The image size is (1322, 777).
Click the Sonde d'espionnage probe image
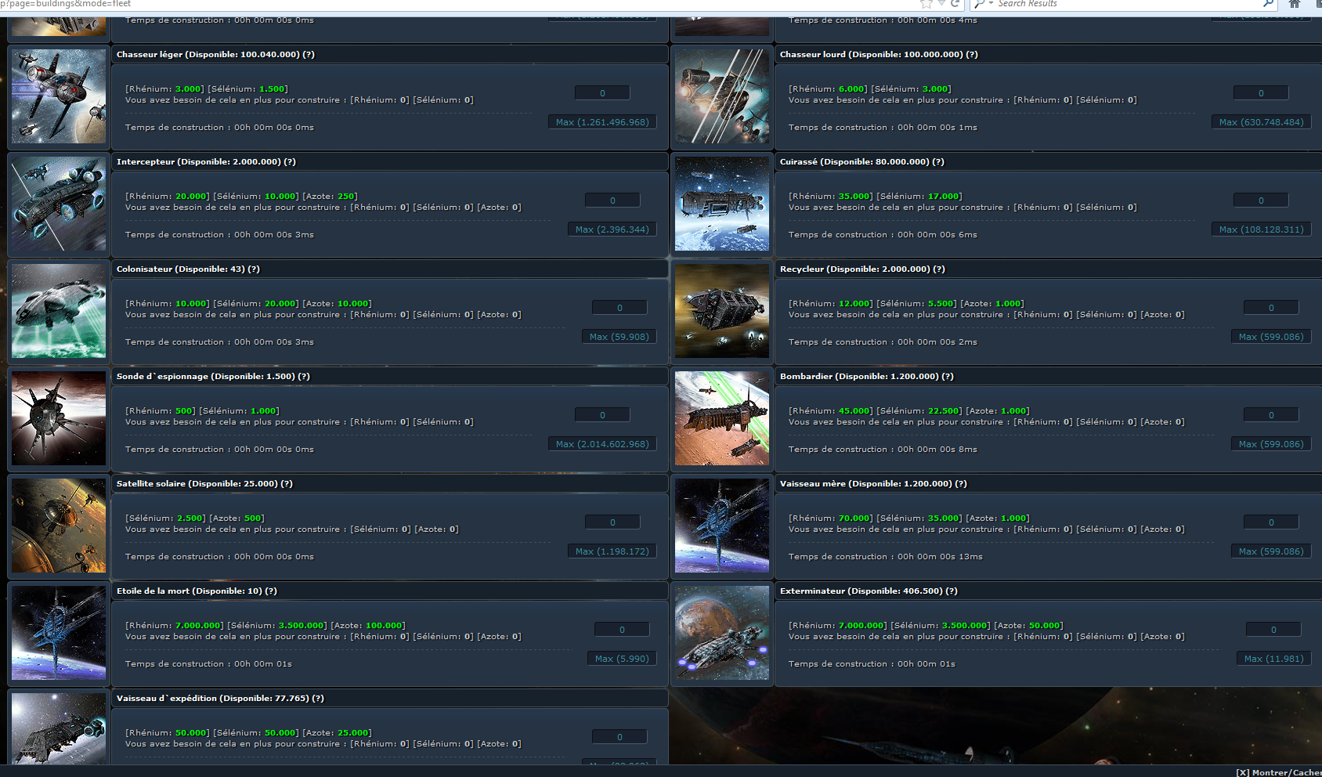tap(59, 418)
